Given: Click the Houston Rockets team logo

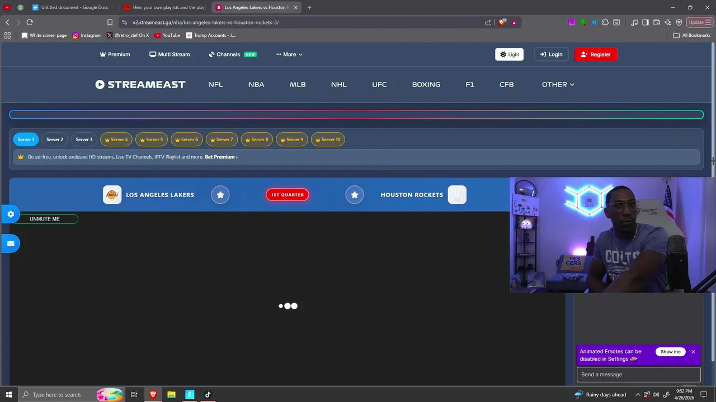Looking at the screenshot, I should click(457, 195).
